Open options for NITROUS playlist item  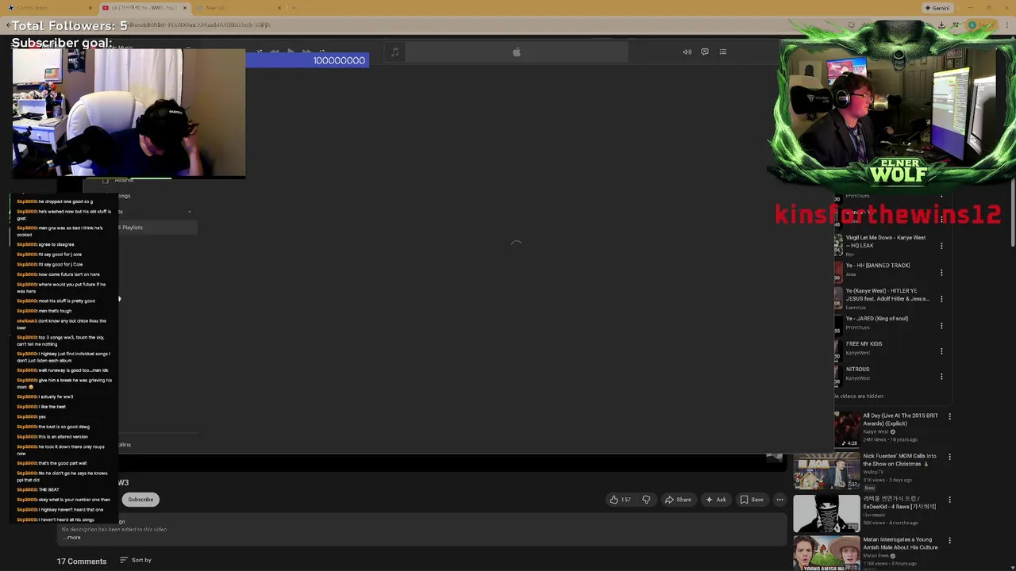pyautogui.click(x=941, y=376)
